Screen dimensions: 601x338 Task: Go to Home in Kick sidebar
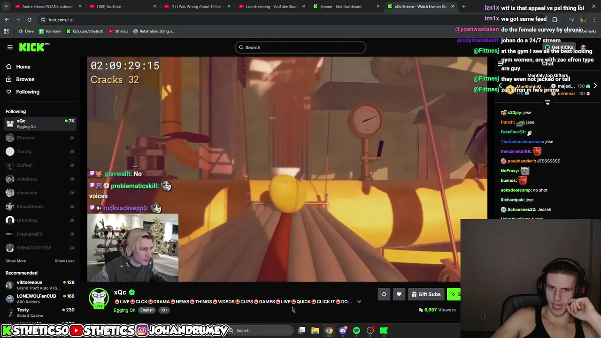click(x=23, y=67)
